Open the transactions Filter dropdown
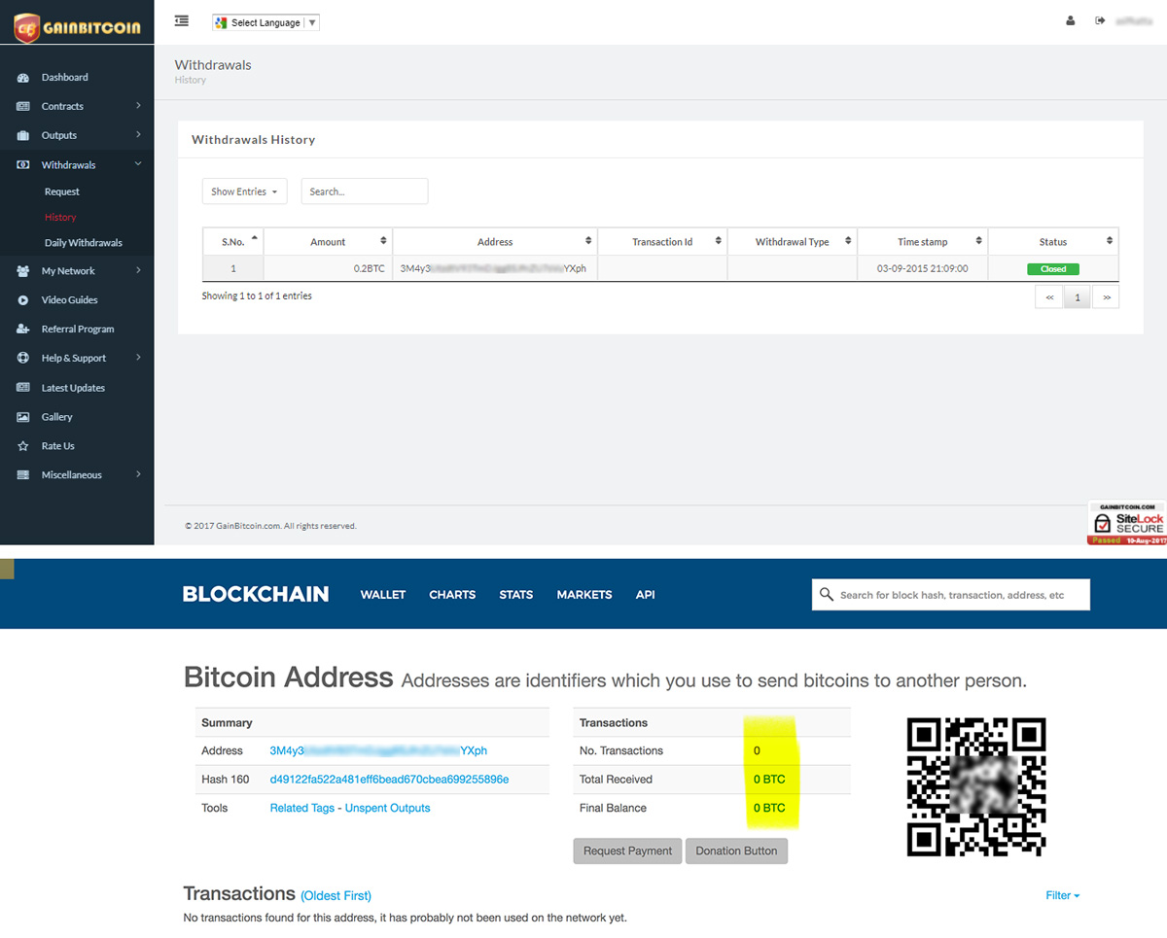Screen dimensions: 1167x938 click(1062, 895)
